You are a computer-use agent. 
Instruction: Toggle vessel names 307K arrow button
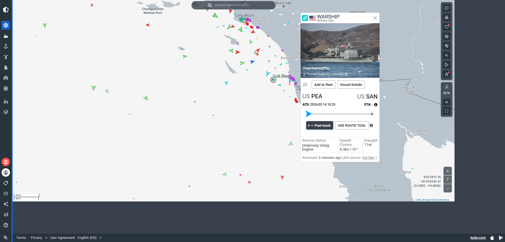(x=447, y=90)
